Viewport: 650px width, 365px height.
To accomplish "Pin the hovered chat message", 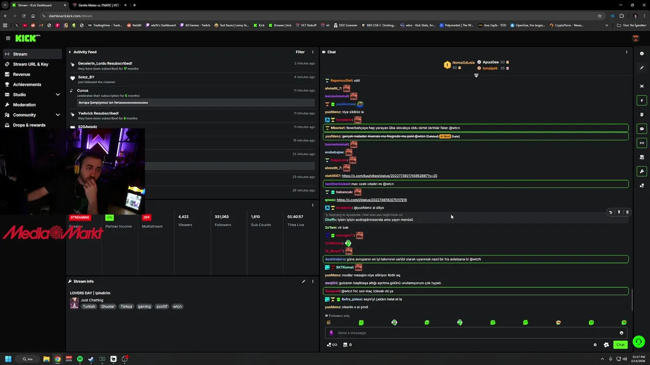I will click(x=619, y=212).
